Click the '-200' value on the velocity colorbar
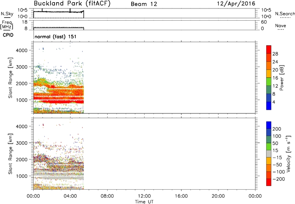 tap(279, 179)
